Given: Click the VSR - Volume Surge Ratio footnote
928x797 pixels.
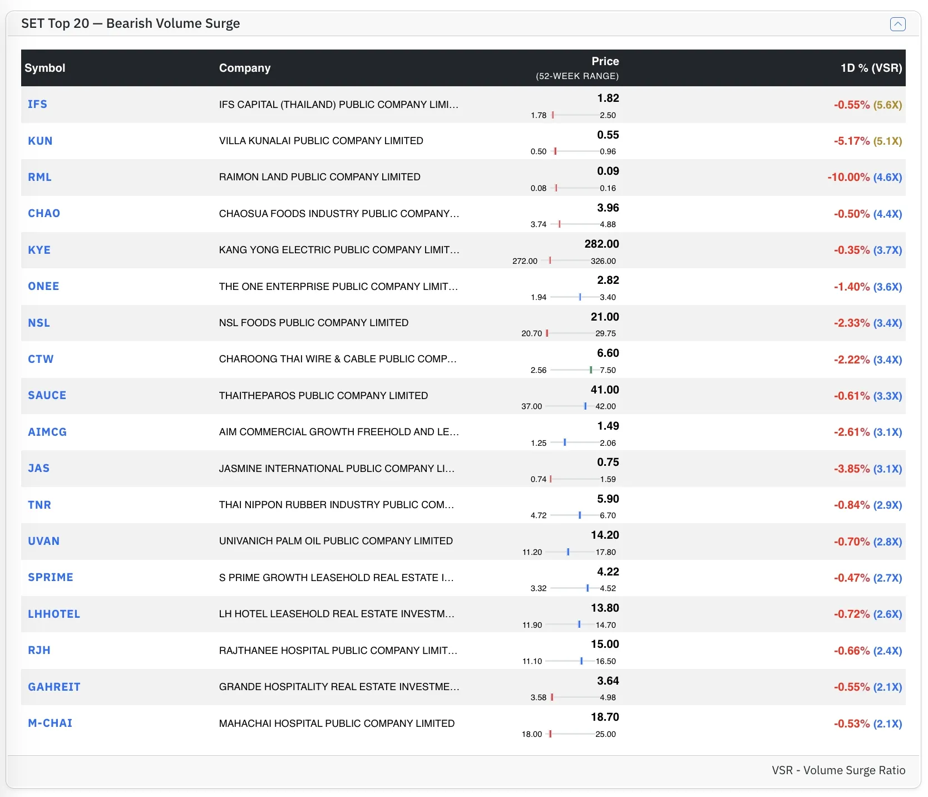Looking at the screenshot, I should [x=838, y=770].
